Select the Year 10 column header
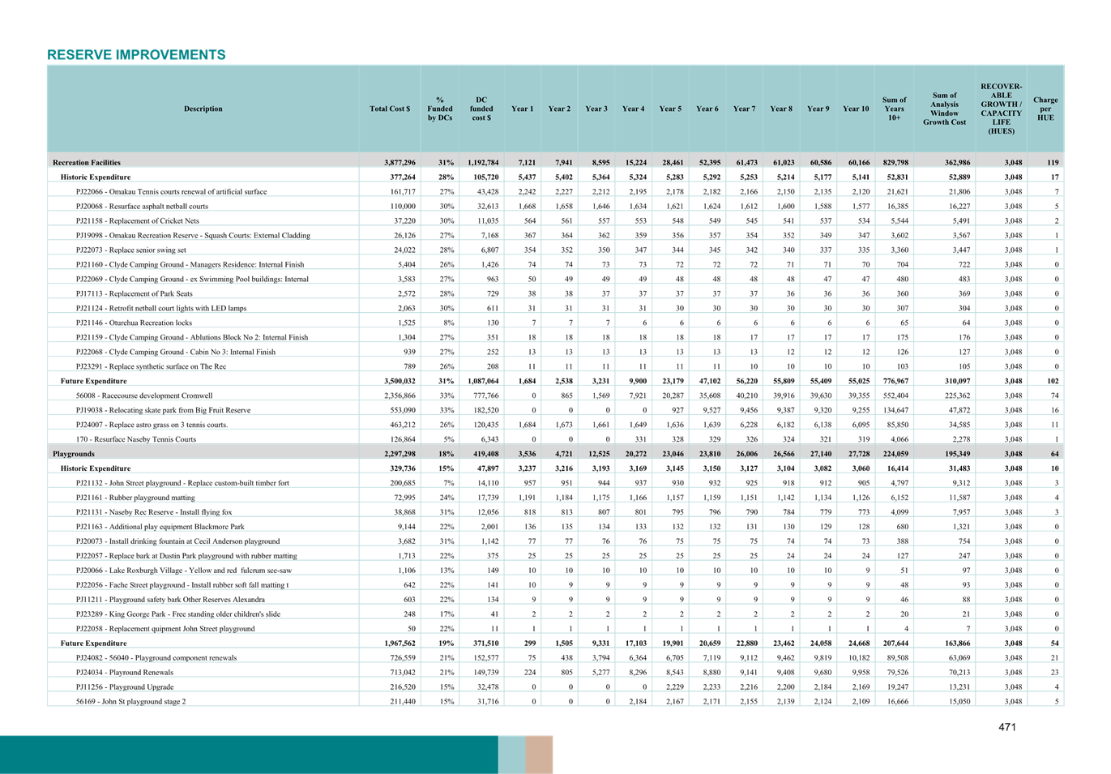Image resolution: width=1111 pixels, height=774 pixels. (856, 109)
